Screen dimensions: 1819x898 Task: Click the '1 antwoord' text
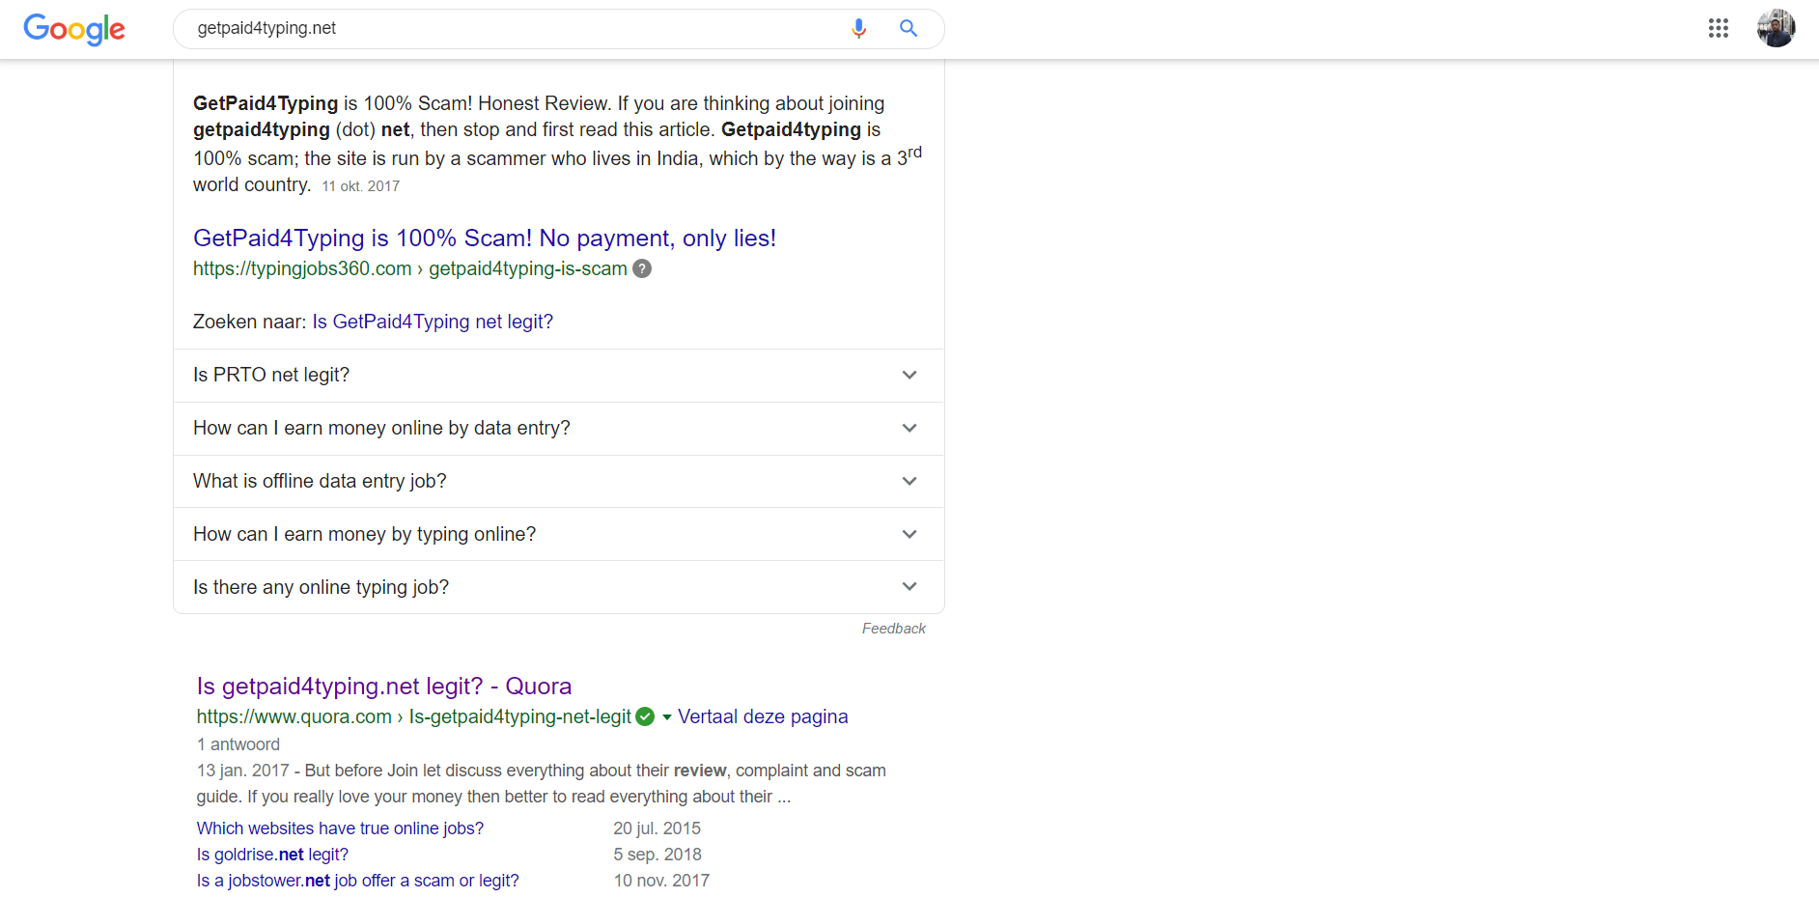tap(238, 744)
